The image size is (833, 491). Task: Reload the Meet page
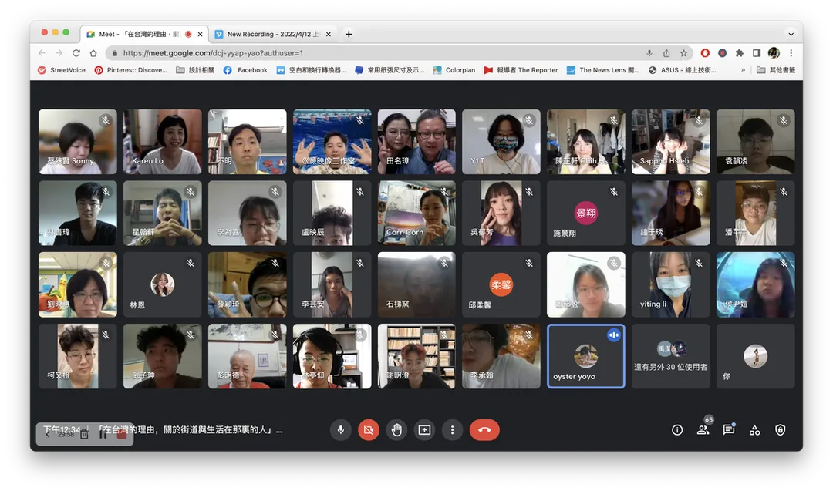coord(76,53)
